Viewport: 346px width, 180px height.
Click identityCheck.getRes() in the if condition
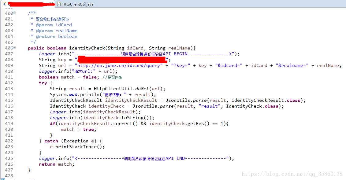click(x=179, y=123)
